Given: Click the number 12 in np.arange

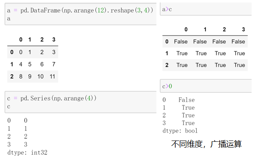Looking at the screenshot, I should (x=101, y=10).
